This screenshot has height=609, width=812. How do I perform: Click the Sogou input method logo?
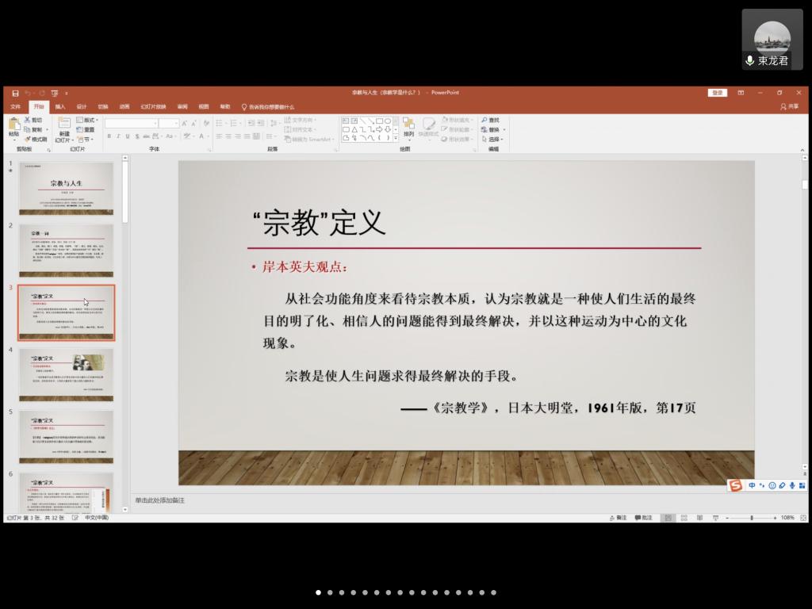point(735,485)
